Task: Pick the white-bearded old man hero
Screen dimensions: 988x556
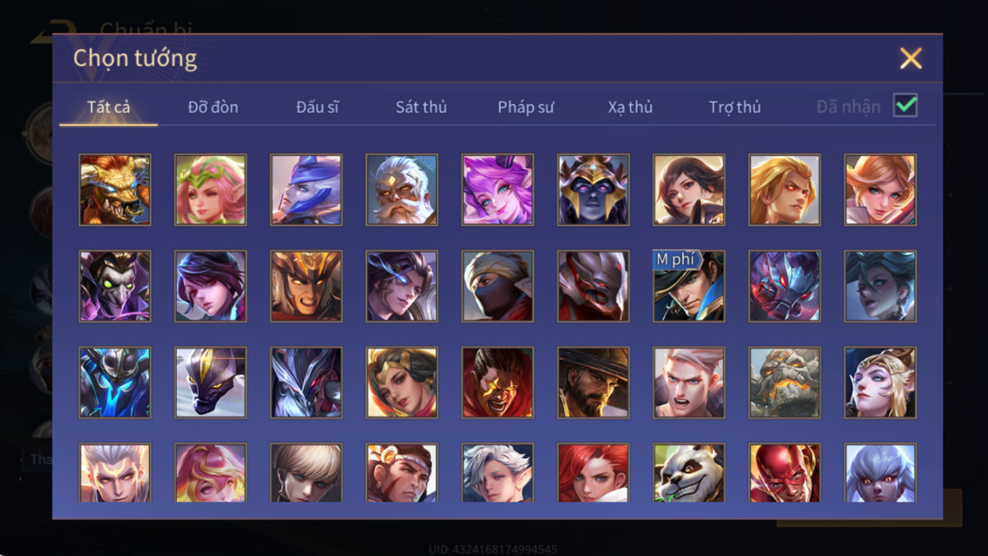Action: [402, 189]
